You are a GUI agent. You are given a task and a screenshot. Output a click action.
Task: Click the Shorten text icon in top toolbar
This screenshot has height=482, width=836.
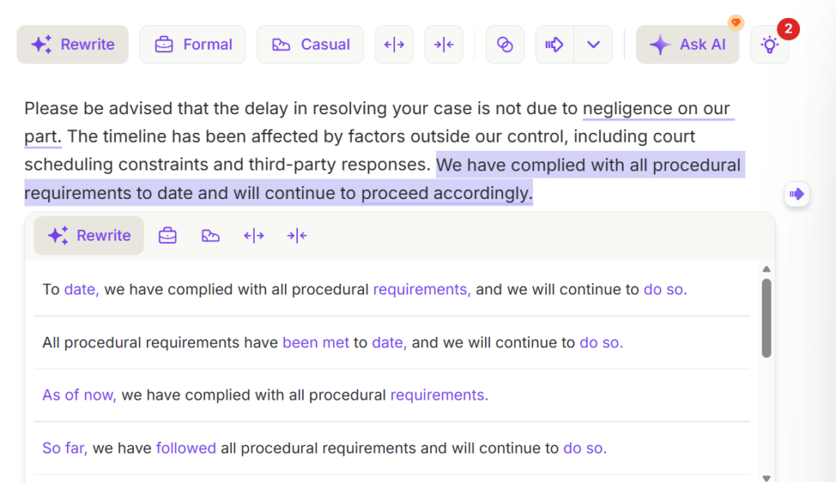click(x=443, y=45)
